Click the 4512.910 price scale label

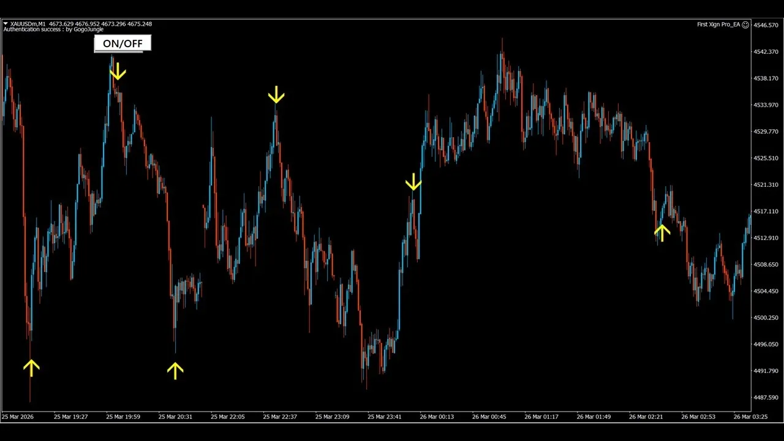[767, 238]
